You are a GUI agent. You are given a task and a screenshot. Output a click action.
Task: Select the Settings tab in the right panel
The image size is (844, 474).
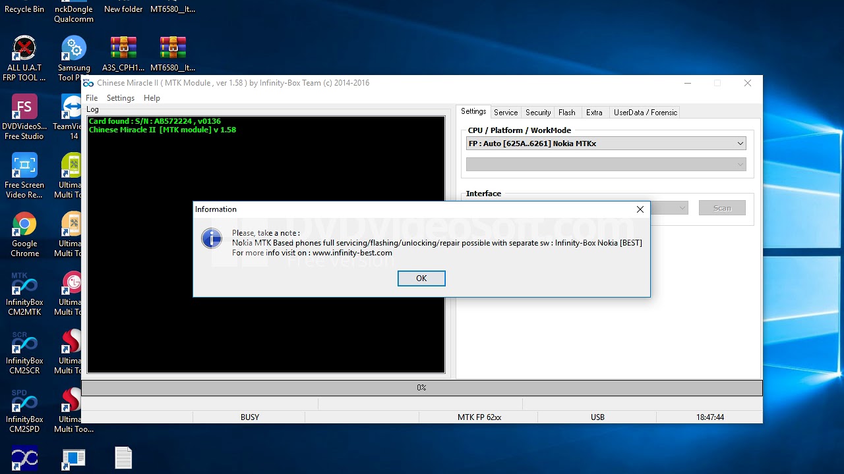click(473, 112)
